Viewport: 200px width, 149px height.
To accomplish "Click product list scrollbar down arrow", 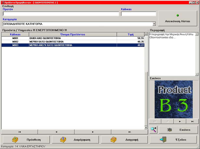I will point(146,127).
